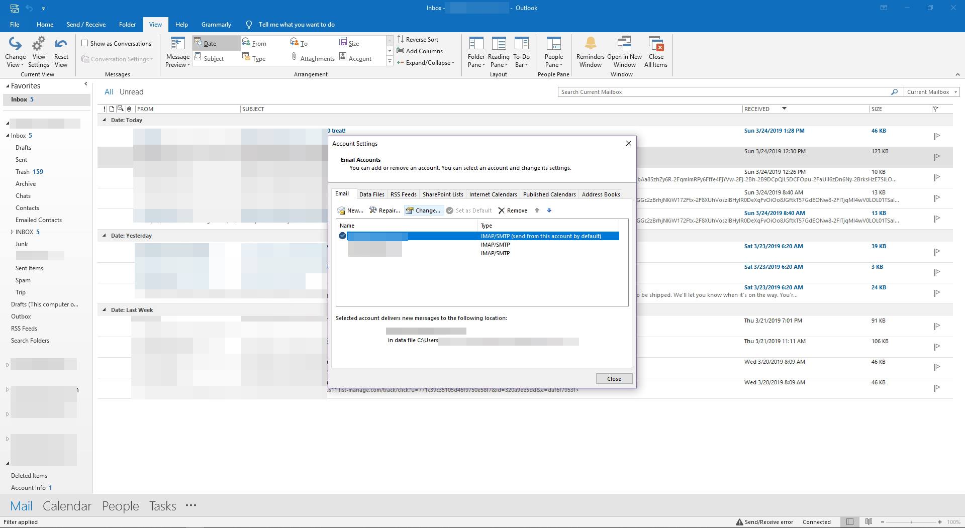Click zoom in plus button
965x528 pixels.
tap(939, 522)
